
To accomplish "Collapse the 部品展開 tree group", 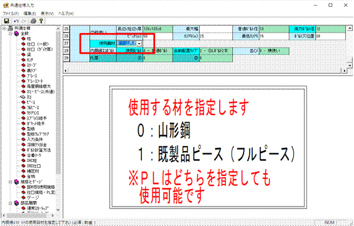I will tap(11, 203).
